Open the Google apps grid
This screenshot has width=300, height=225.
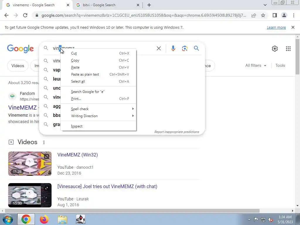[x=288, y=49]
